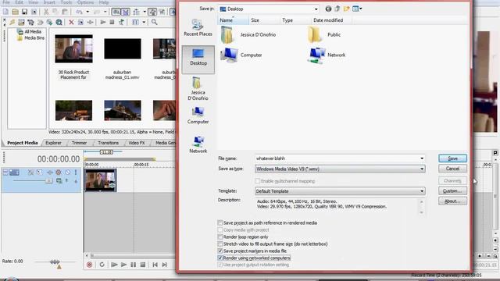The width and height of the screenshot is (500, 281).
Task: Remove selected media with the red X
Action: pos(71,22)
